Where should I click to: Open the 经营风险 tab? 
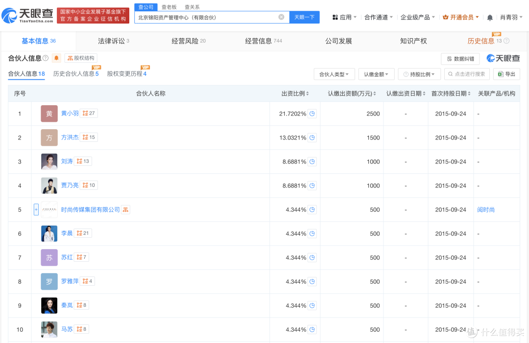(x=188, y=41)
